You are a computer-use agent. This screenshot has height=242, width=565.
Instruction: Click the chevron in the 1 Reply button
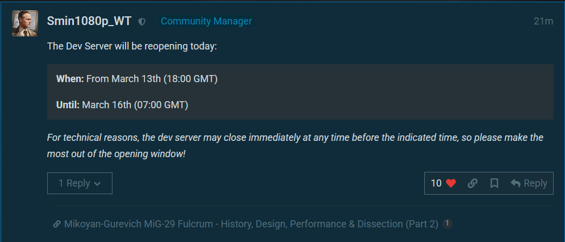coord(97,184)
